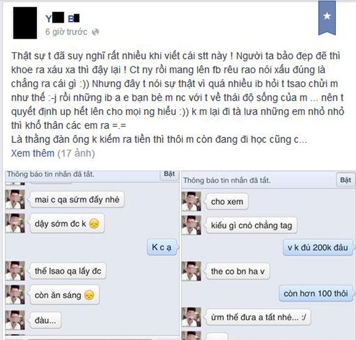Select the 'K c ạ' reply bubble

pyautogui.click(x=162, y=247)
